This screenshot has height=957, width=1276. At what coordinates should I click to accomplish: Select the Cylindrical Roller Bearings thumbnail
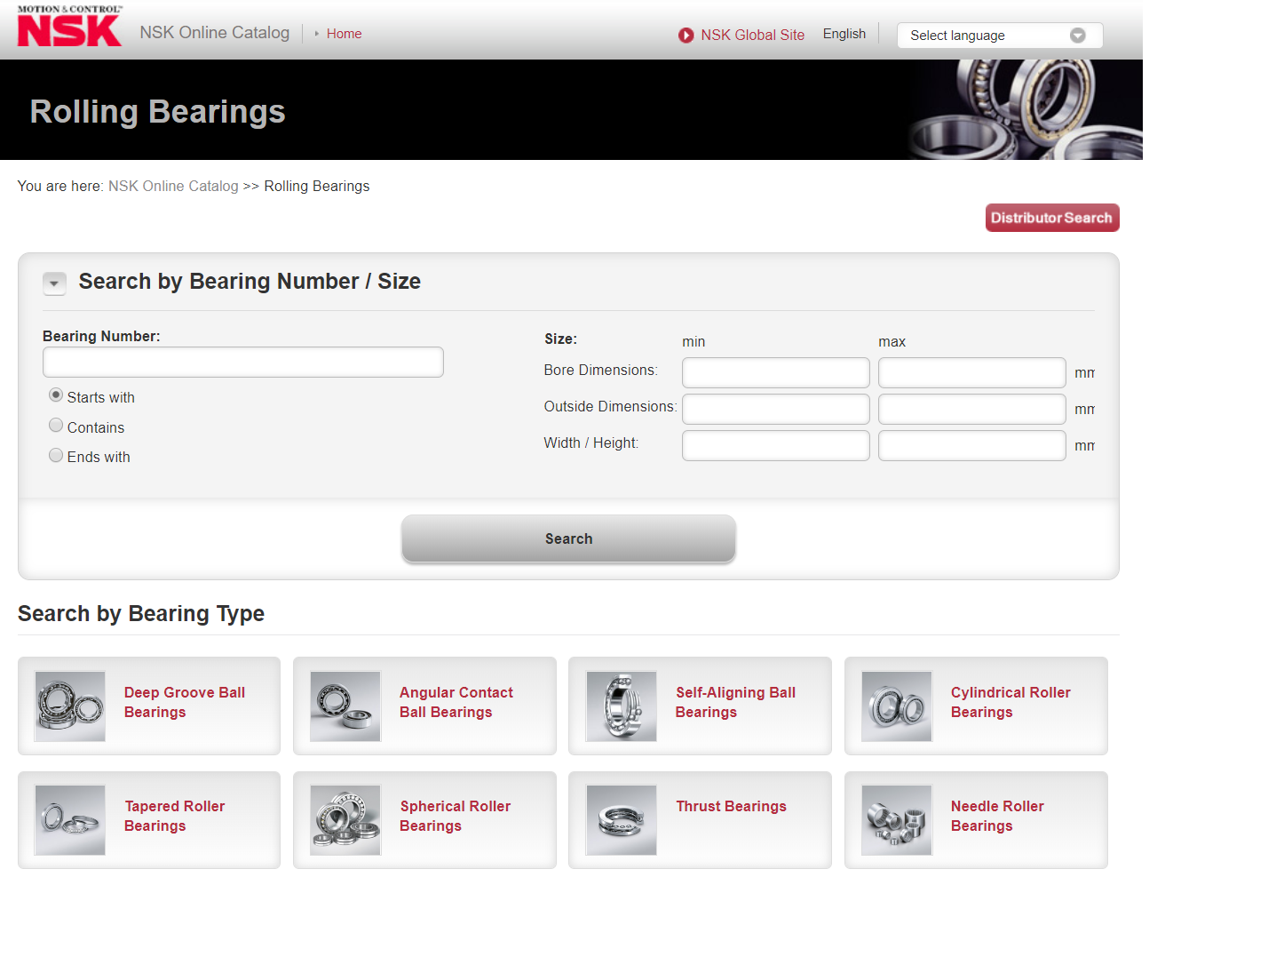896,706
